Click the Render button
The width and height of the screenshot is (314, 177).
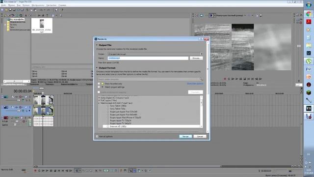[185, 137]
